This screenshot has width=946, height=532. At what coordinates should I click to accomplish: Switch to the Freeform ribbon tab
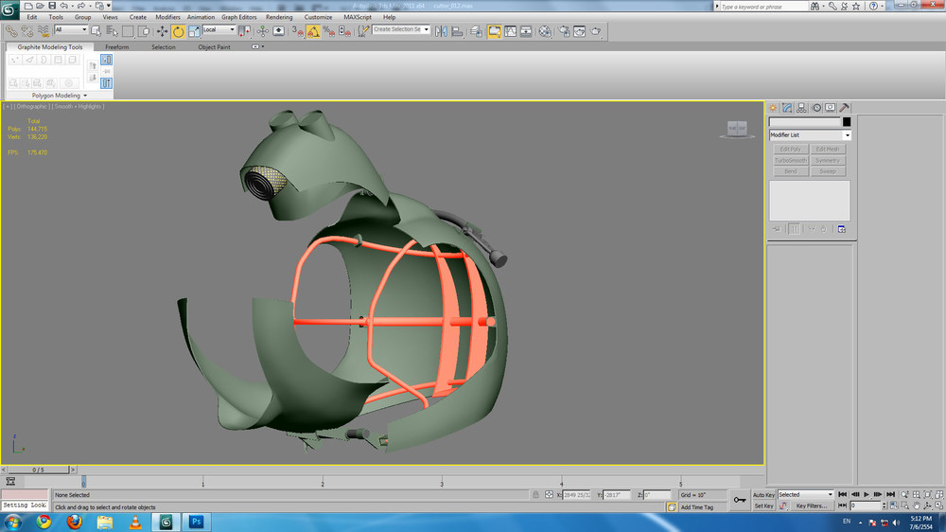[117, 46]
